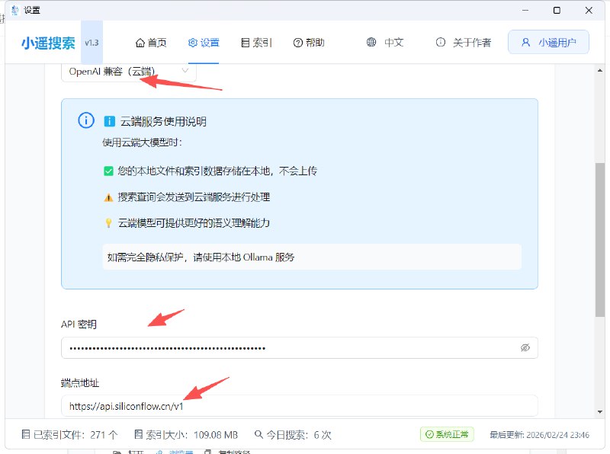610x454 pixels.
Task: Click the info icon beside 关于作者
Action: [x=441, y=43]
